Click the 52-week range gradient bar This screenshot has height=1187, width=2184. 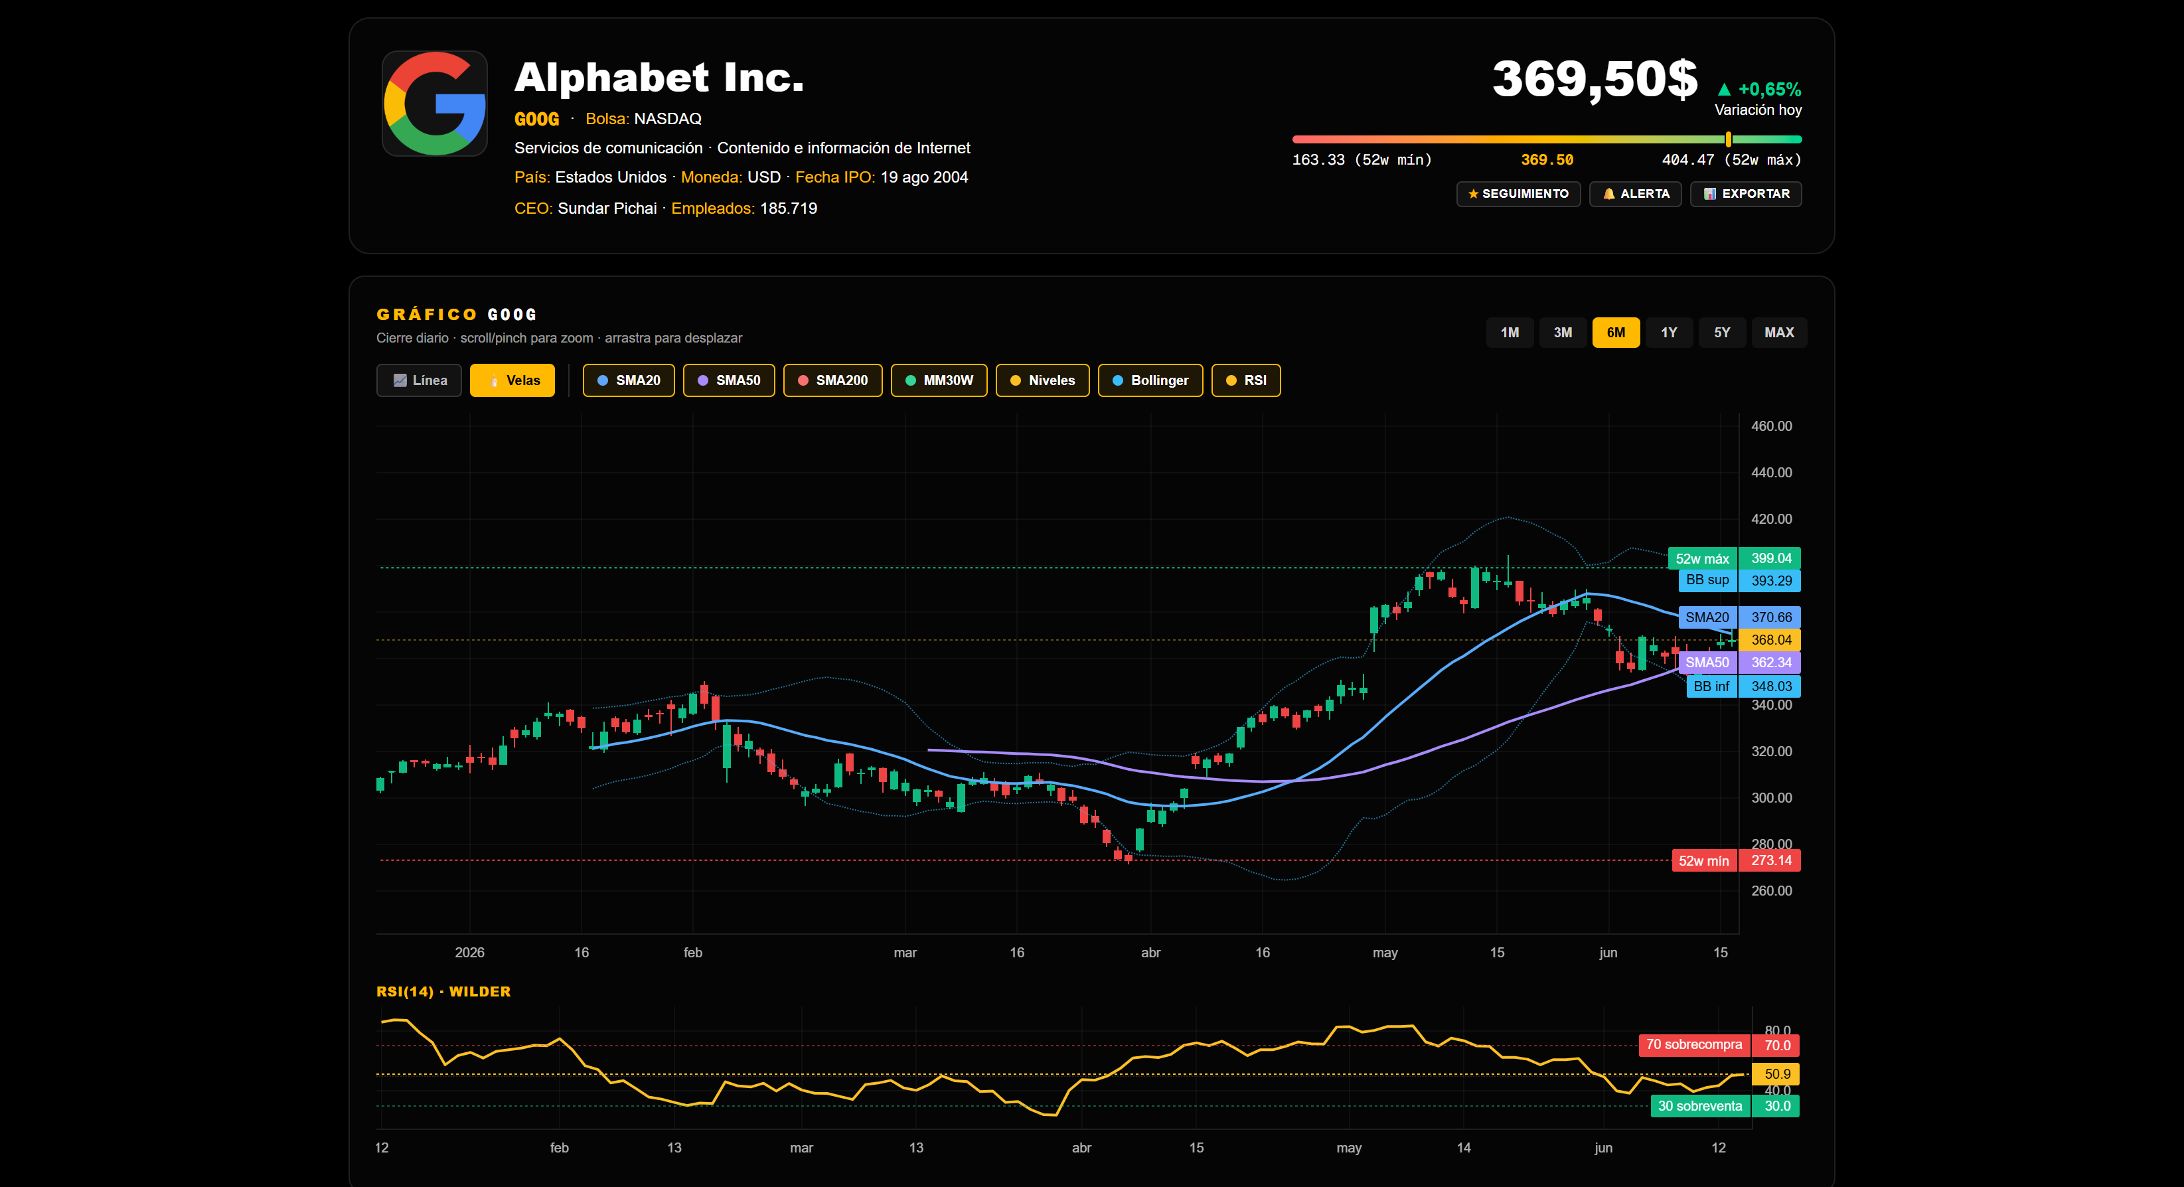[x=1547, y=139]
